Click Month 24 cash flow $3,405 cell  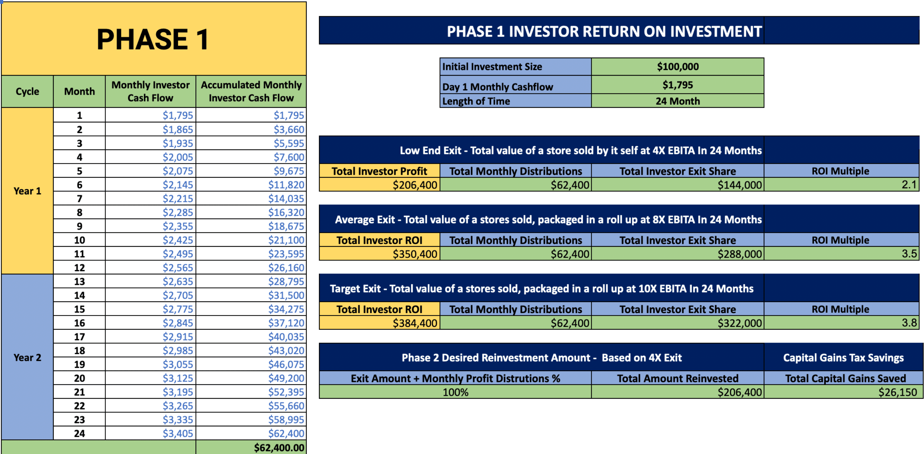[x=151, y=433]
